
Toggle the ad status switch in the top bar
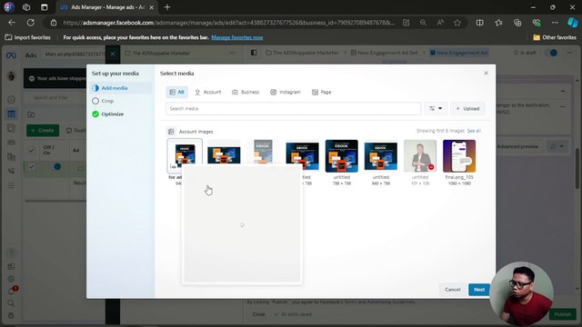tap(551, 53)
